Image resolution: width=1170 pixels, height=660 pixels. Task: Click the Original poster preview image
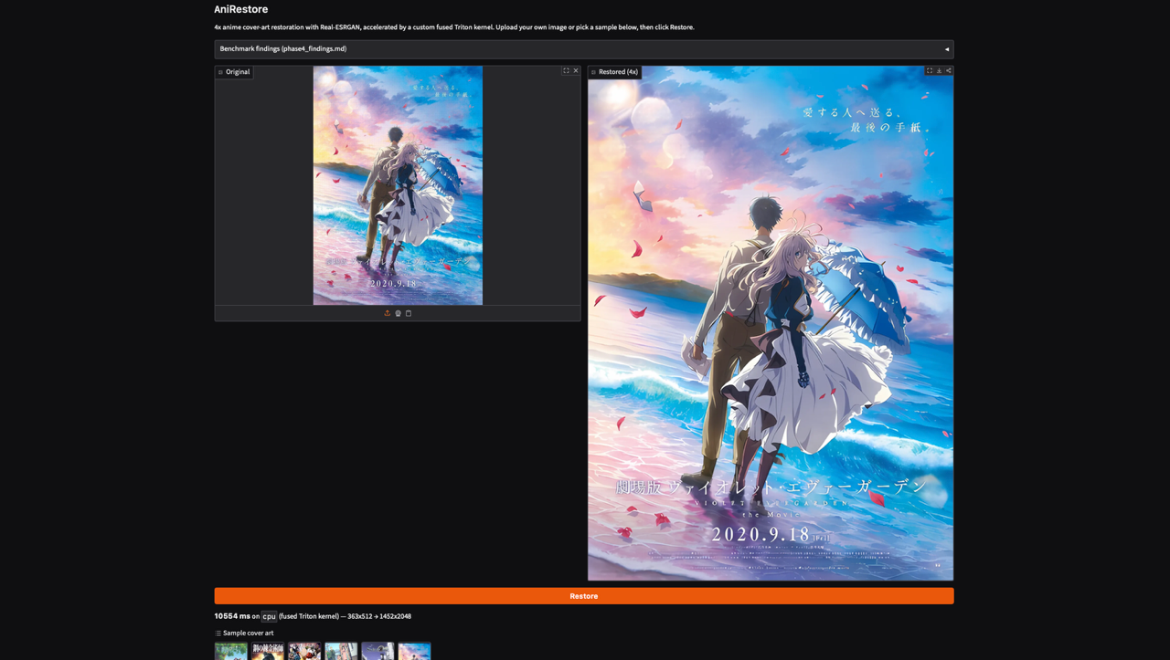[398, 185]
